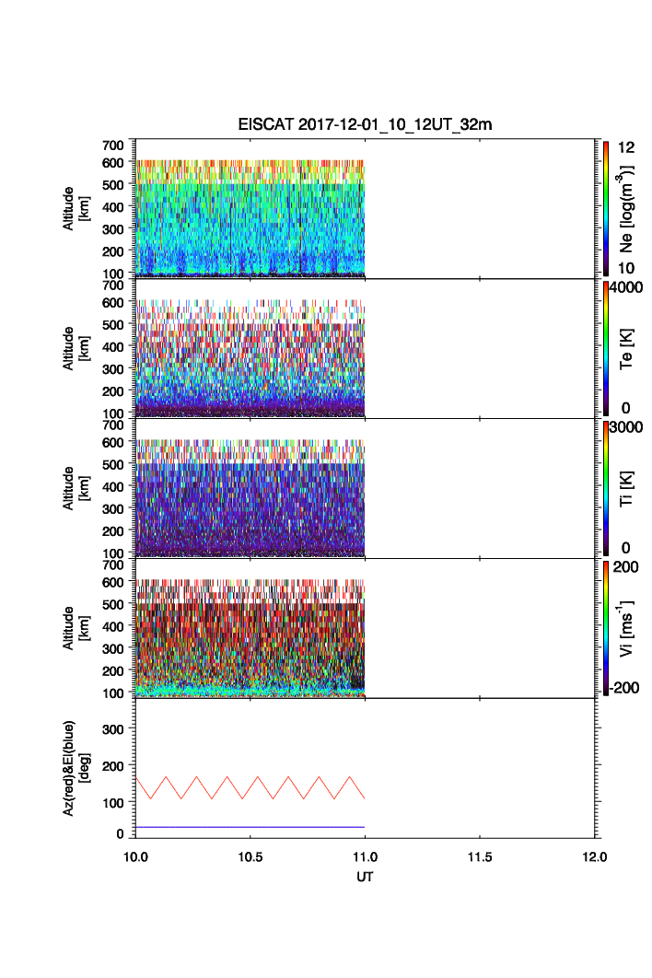Click the Vi velocity colorbar
This screenshot has width=652, height=978.
(605, 628)
